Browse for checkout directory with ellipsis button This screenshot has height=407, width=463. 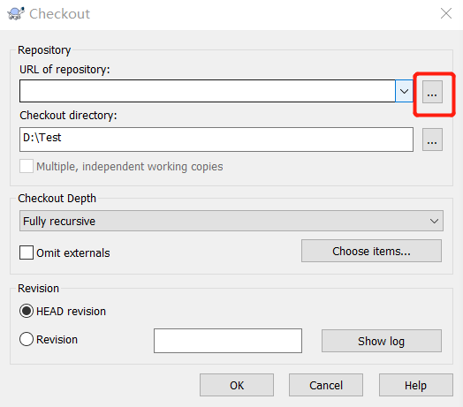click(432, 139)
